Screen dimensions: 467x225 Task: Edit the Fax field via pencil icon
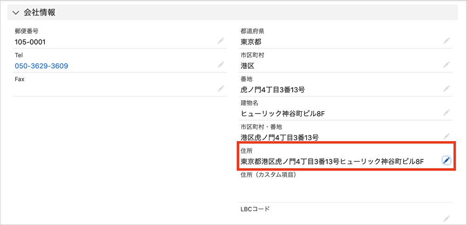click(x=221, y=89)
